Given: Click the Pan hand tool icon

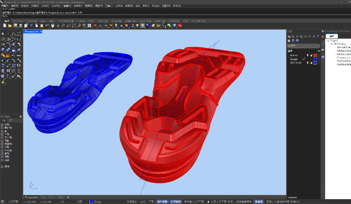Looking at the screenshot, I should [x=53, y=26].
